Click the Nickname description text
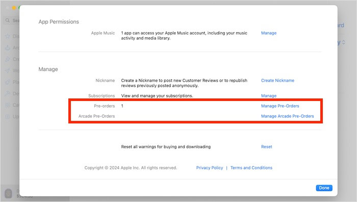The height and width of the screenshot is (202, 357). (184, 83)
